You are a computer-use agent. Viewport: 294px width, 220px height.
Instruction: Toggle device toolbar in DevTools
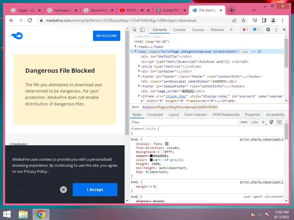[142, 30]
